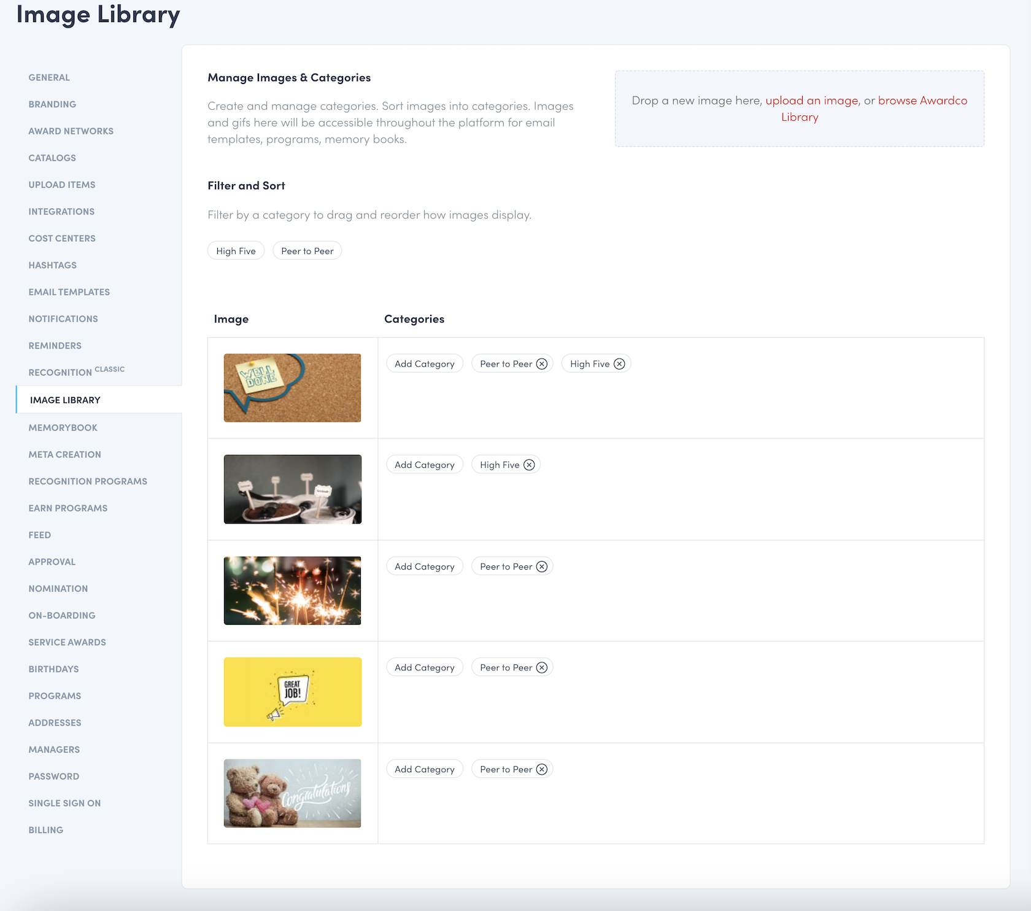The width and height of the screenshot is (1031, 911).
Task: Add category to the sparklers image
Action: coord(424,567)
